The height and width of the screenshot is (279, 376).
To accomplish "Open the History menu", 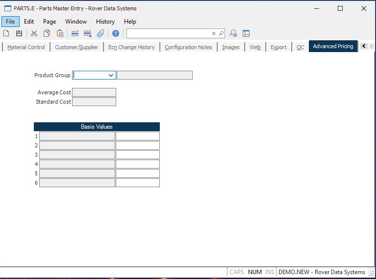I will click(x=105, y=22).
